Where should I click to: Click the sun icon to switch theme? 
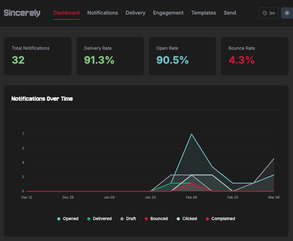(287, 13)
